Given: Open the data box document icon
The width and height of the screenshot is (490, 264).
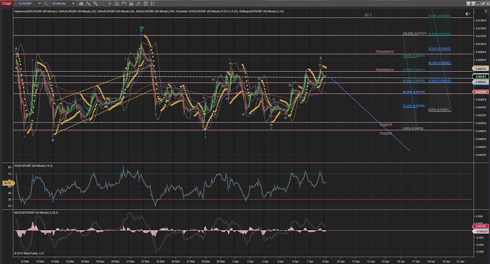Looking at the screenshot, I should [117, 4].
